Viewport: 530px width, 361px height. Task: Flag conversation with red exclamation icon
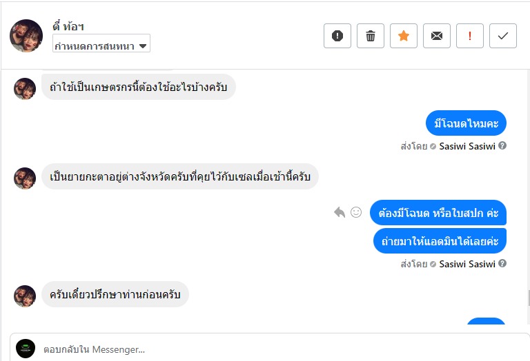point(470,36)
